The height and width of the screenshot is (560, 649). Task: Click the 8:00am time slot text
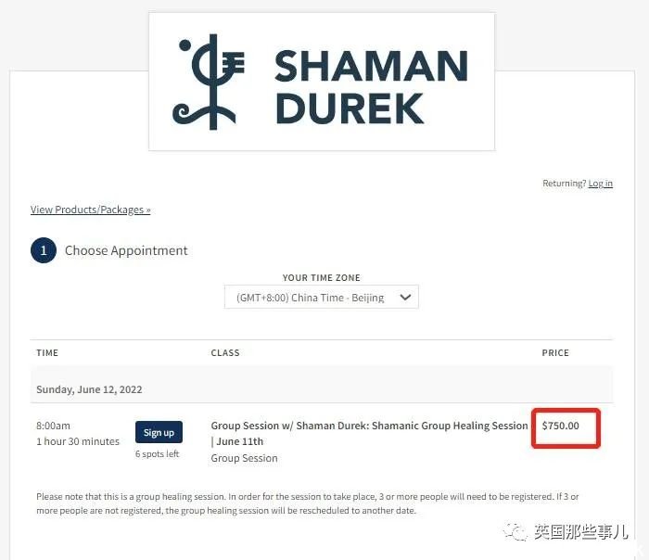(53, 426)
